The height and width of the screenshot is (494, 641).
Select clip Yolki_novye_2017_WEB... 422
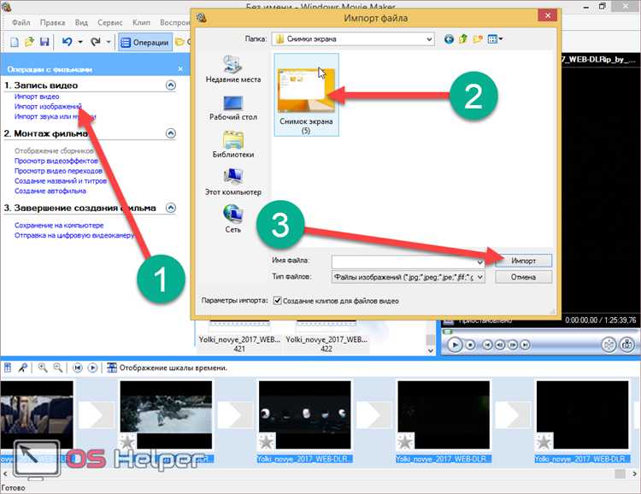326,337
